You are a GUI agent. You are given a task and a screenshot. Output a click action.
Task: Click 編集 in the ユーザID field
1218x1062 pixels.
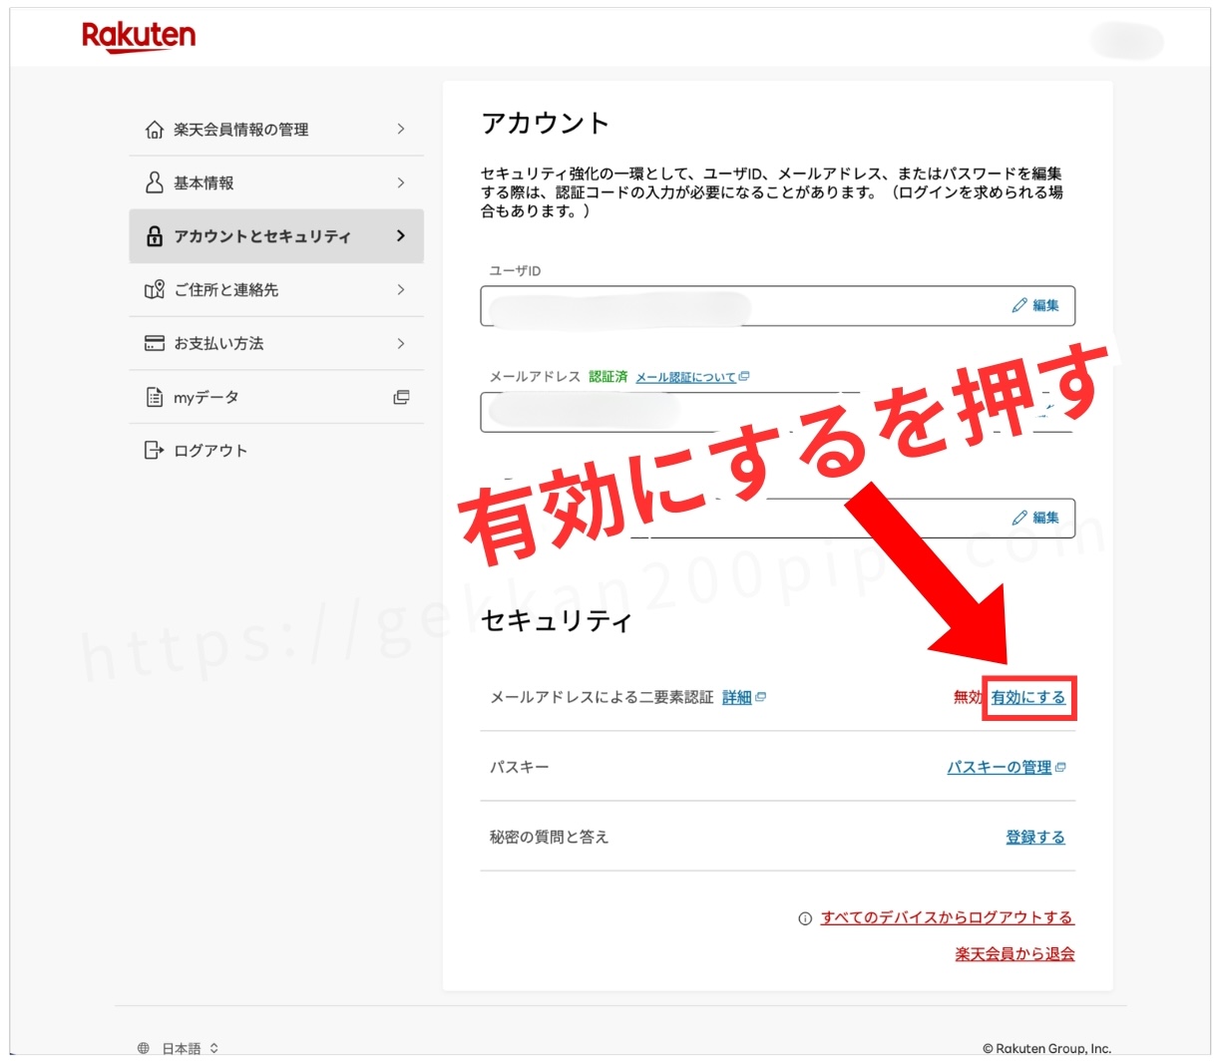(1035, 305)
